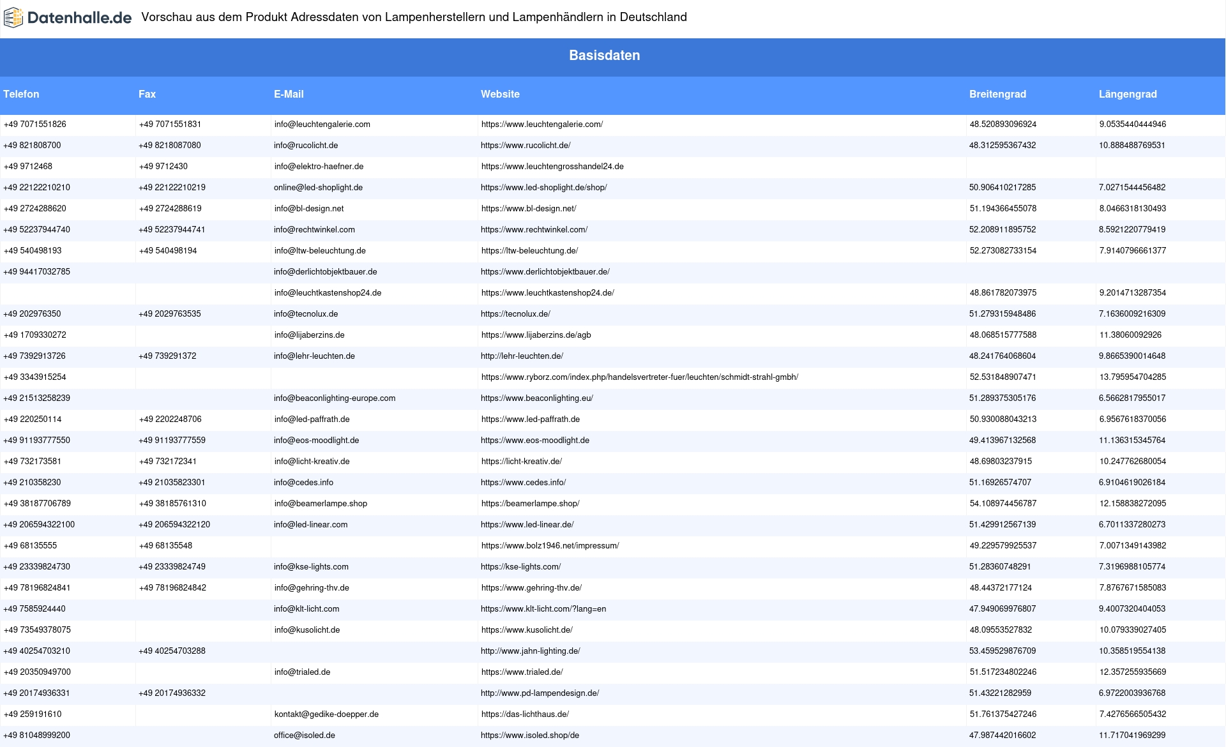1226x747 pixels.
Task: Click the page title about Lampenherstellern
Action: coord(414,17)
